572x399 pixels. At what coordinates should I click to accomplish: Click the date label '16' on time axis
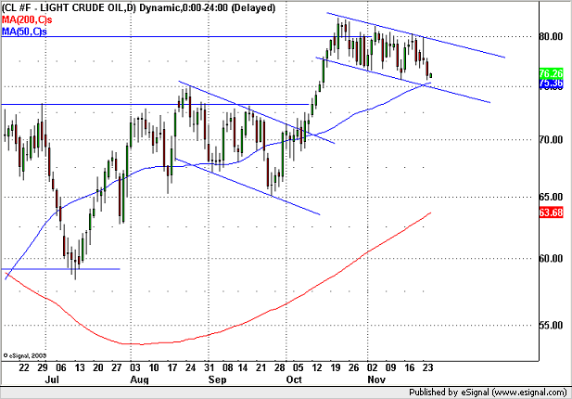410,367
